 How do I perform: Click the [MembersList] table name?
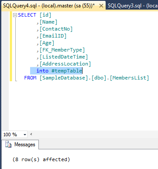(129, 78)
